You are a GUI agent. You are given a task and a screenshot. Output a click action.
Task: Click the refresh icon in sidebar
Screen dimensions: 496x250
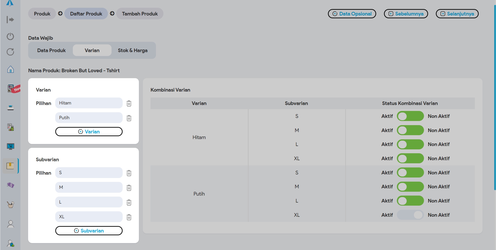[10, 52]
